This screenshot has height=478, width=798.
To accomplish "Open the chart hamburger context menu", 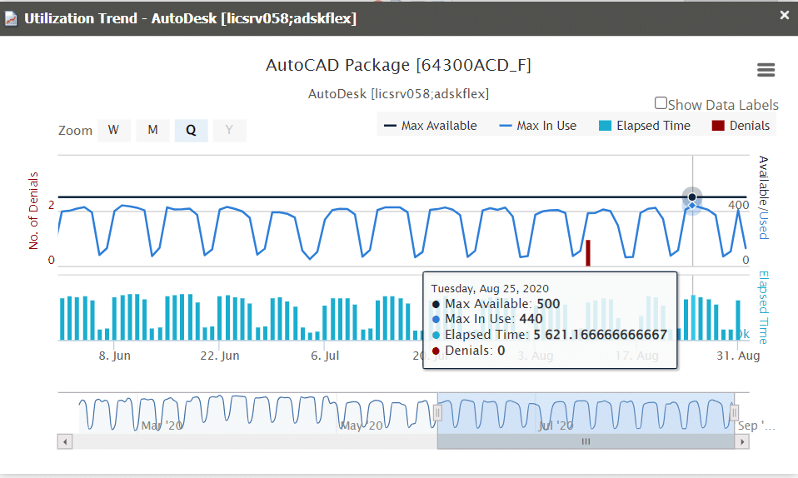I will click(x=766, y=70).
